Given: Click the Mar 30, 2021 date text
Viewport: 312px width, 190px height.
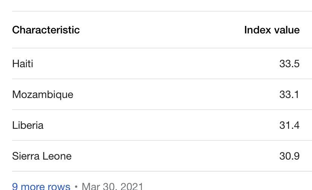Looking at the screenshot, I should [x=112, y=186].
